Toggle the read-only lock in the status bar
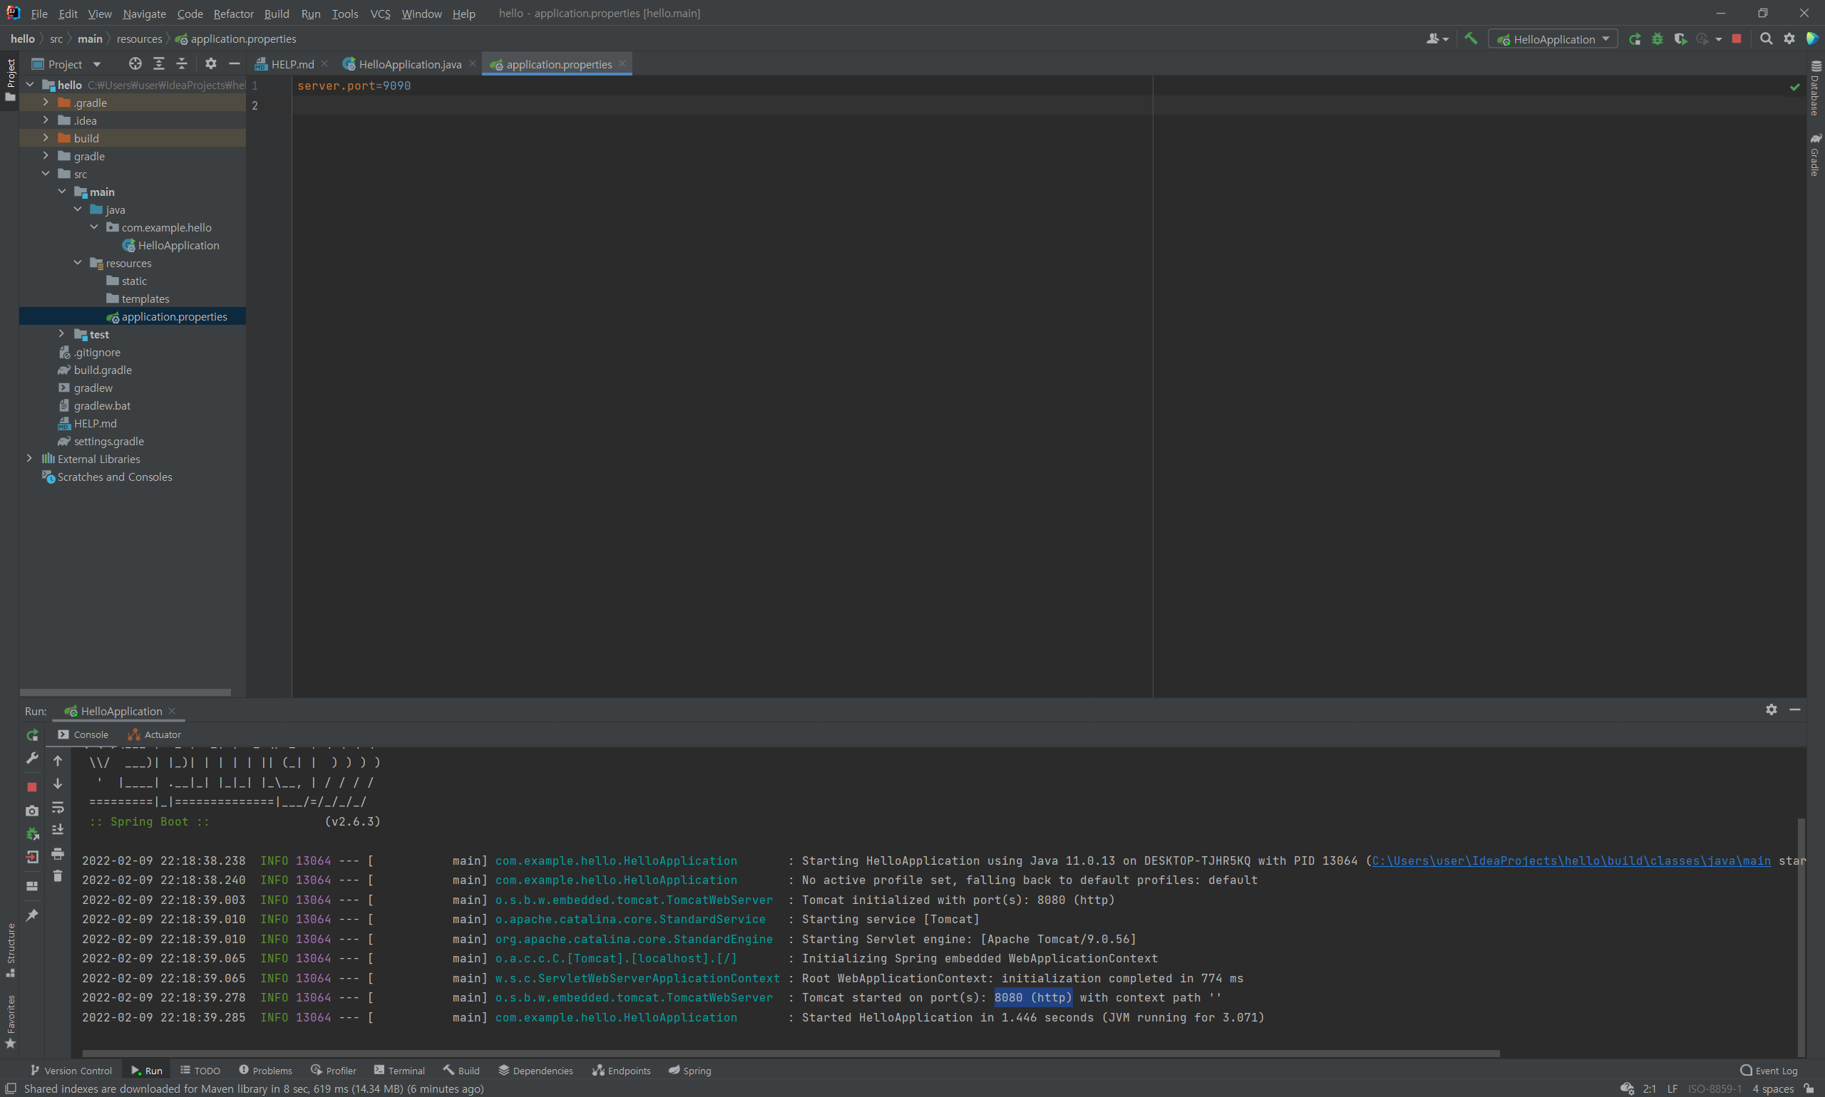 (x=1809, y=1088)
